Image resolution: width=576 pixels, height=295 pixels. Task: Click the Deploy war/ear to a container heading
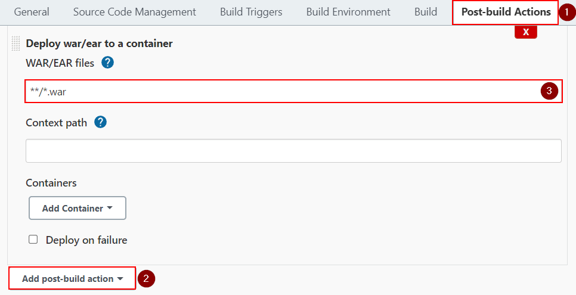(x=99, y=44)
